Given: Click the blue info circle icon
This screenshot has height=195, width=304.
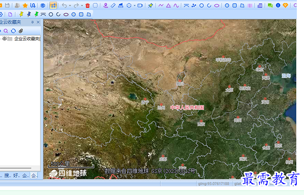Looking at the screenshot, I should [x=278, y=6].
